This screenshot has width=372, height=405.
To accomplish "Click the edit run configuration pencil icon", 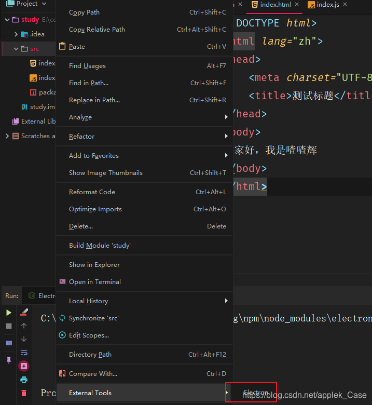I will pyautogui.click(x=24, y=312).
